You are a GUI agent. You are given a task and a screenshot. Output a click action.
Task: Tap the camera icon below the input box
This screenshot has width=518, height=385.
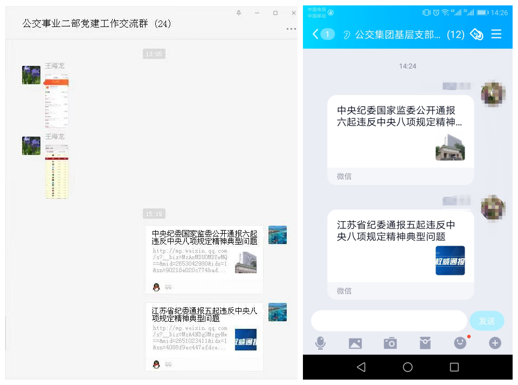(x=390, y=343)
